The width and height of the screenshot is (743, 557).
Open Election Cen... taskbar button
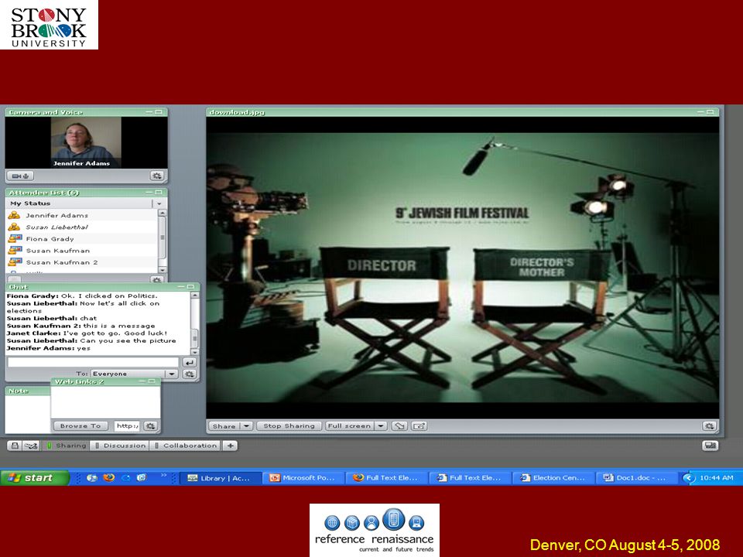tap(554, 478)
